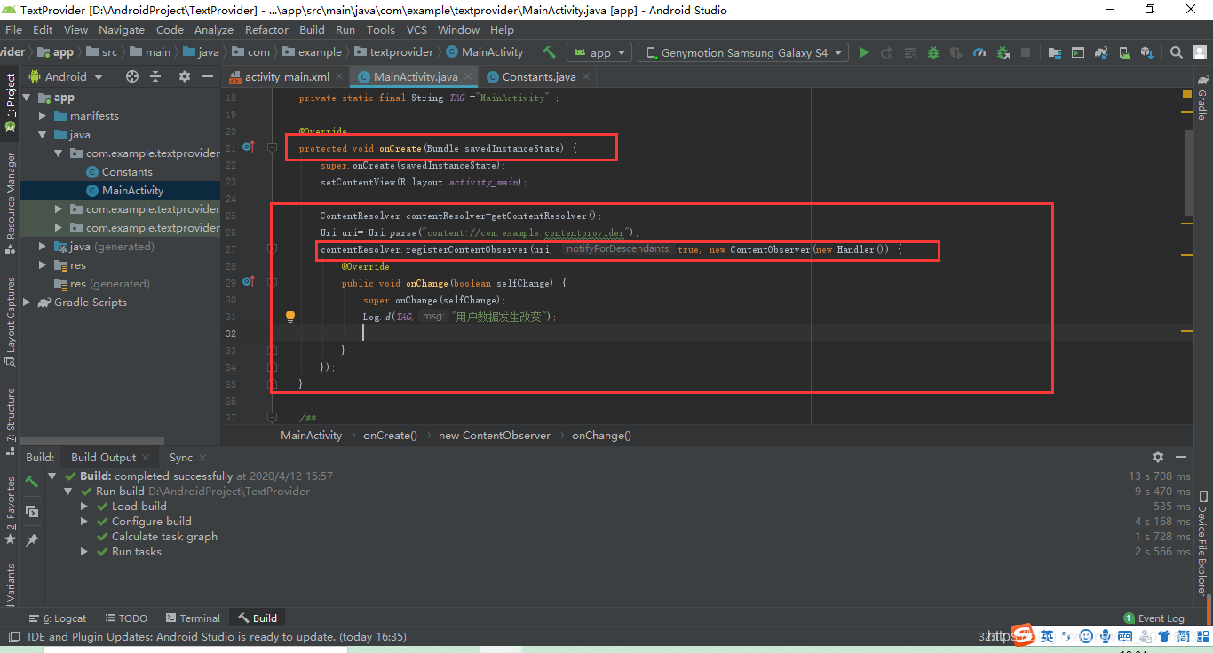The image size is (1213, 653).
Task: Click the Stop square button
Action: [x=1026, y=52]
